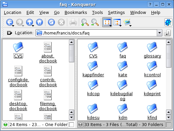174x131 pixels.
Task: Reload the current view
Action: [51, 22]
